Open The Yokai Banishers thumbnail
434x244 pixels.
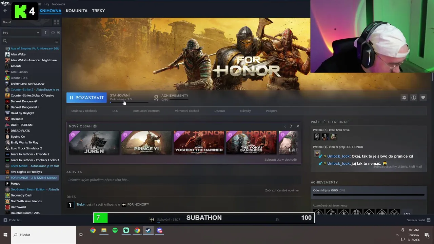(x=251, y=143)
